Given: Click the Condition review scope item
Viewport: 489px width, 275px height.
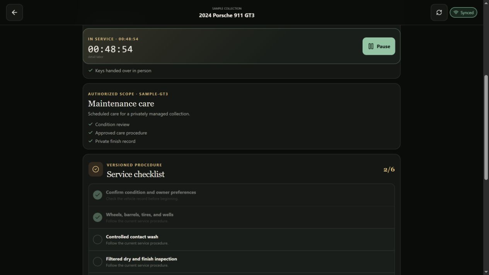Looking at the screenshot, I should [x=112, y=124].
